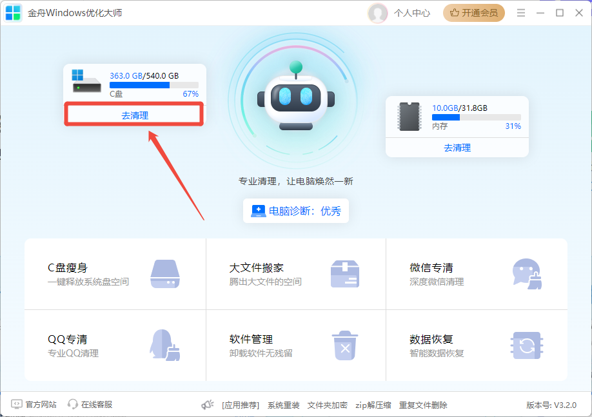Click the C盘瘦身 disk icon
Image resolution: width=592 pixels, height=417 pixels.
coord(165,274)
